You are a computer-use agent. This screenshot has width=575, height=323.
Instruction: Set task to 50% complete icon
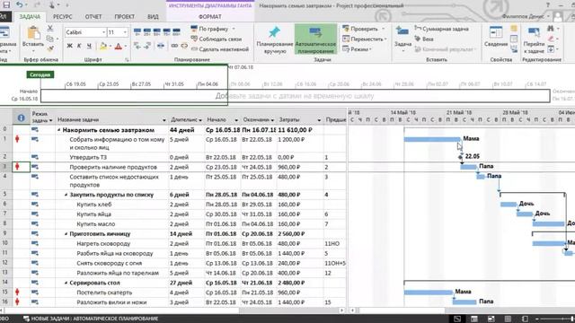tap(157, 32)
